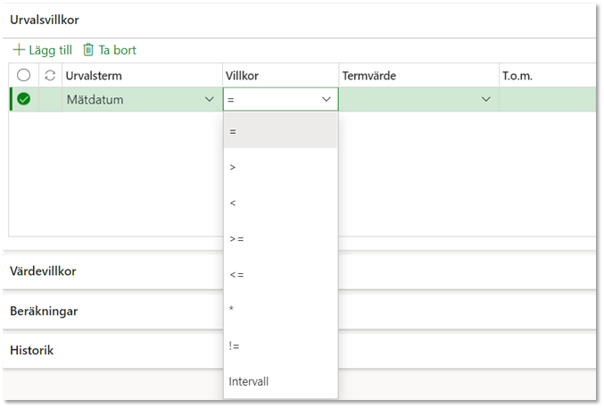The width and height of the screenshot is (604, 408).
Task: Click the T.o.m. cell in the Mätdatum row
Action: [x=548, y=99]
